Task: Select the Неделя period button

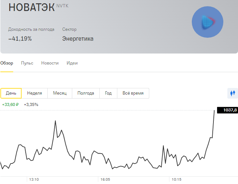Action: [34, 93]
